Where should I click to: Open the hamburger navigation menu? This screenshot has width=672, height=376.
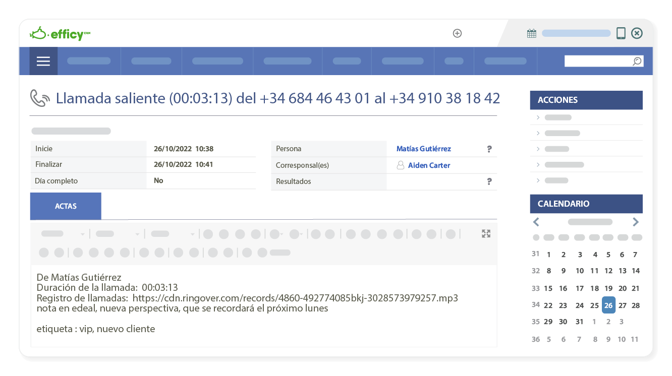43,60
